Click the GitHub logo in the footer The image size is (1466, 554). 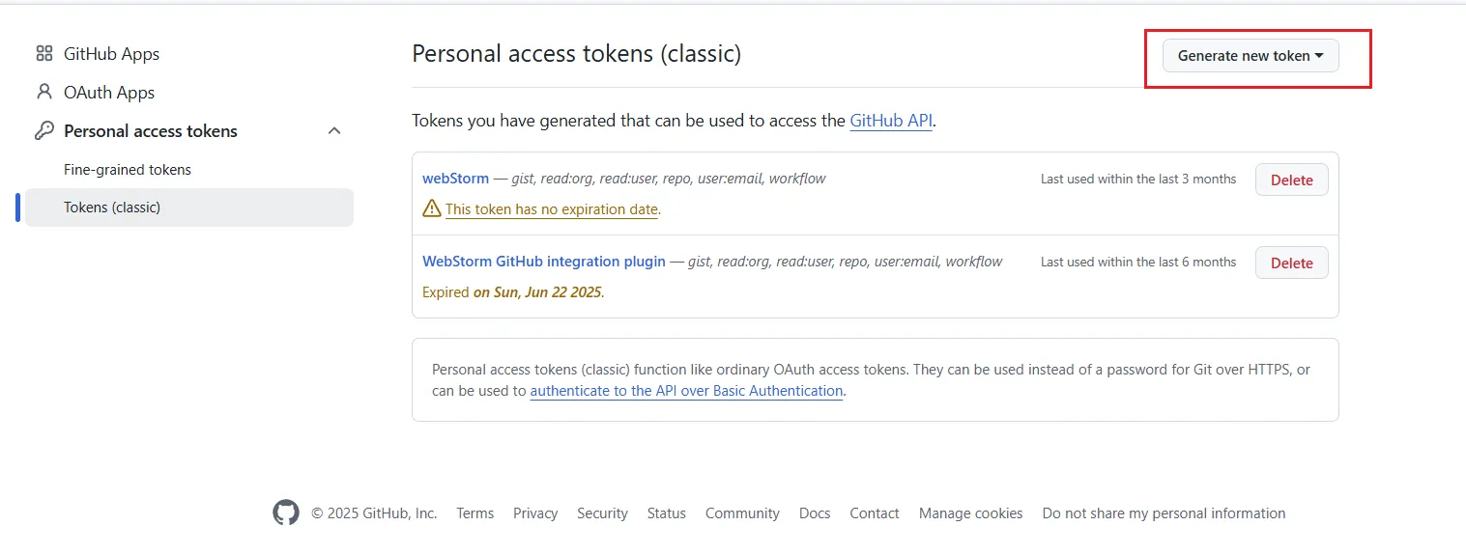click(286, 513)
